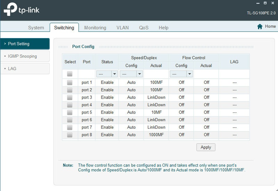
Task: Open the Monitoring tab
Action: 95,28
